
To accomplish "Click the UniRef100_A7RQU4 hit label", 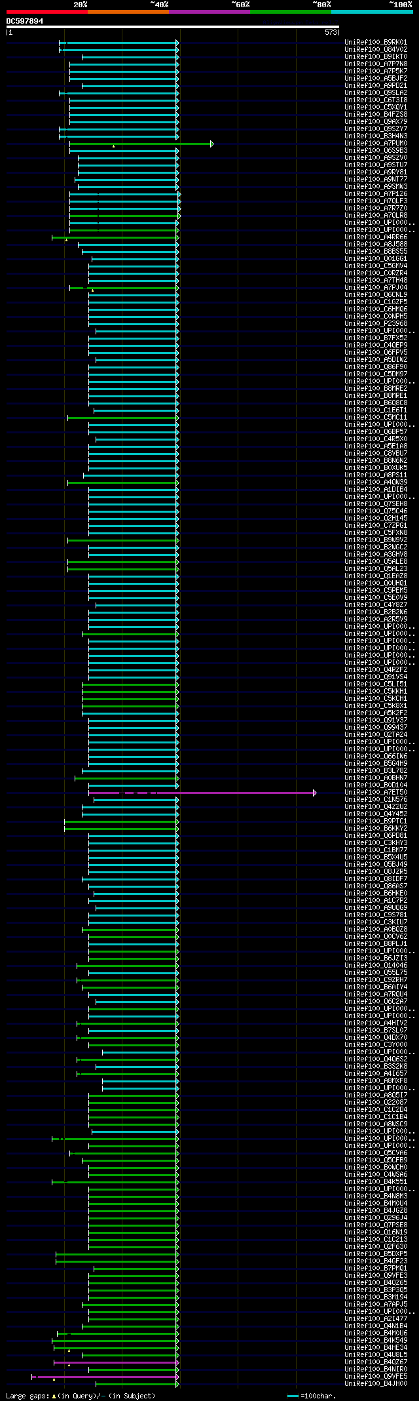I will 376,995.
